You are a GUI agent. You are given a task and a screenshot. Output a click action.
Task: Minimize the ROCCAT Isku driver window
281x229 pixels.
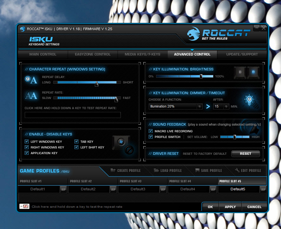point(257,28)
